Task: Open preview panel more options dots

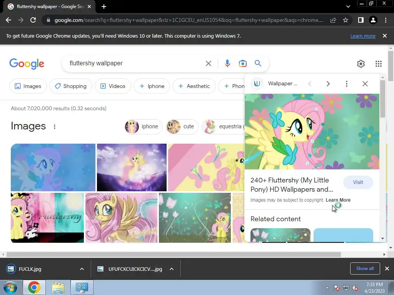Action: 347,83
